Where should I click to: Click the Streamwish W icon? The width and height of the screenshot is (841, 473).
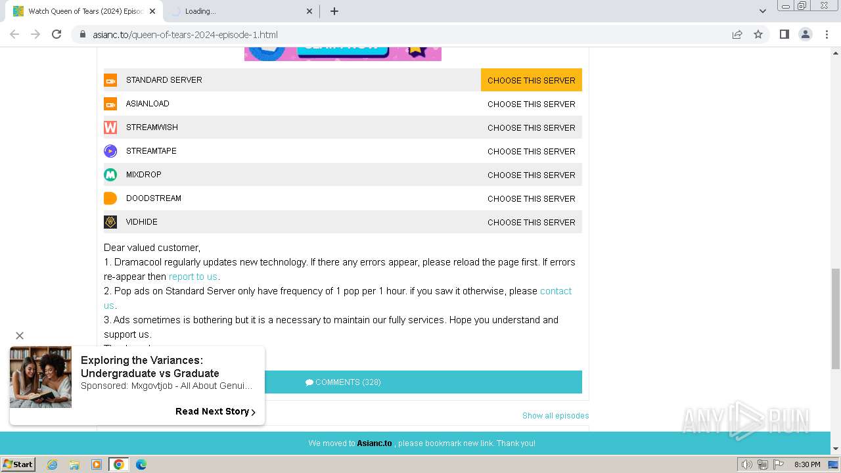click(110, 127)
